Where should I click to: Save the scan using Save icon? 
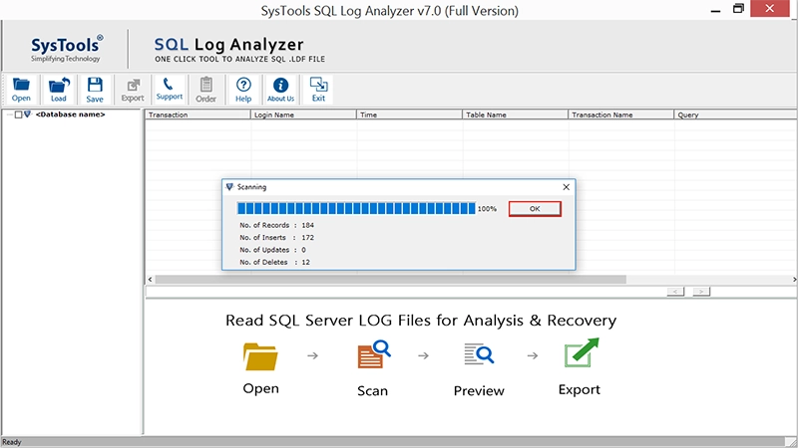95,90
